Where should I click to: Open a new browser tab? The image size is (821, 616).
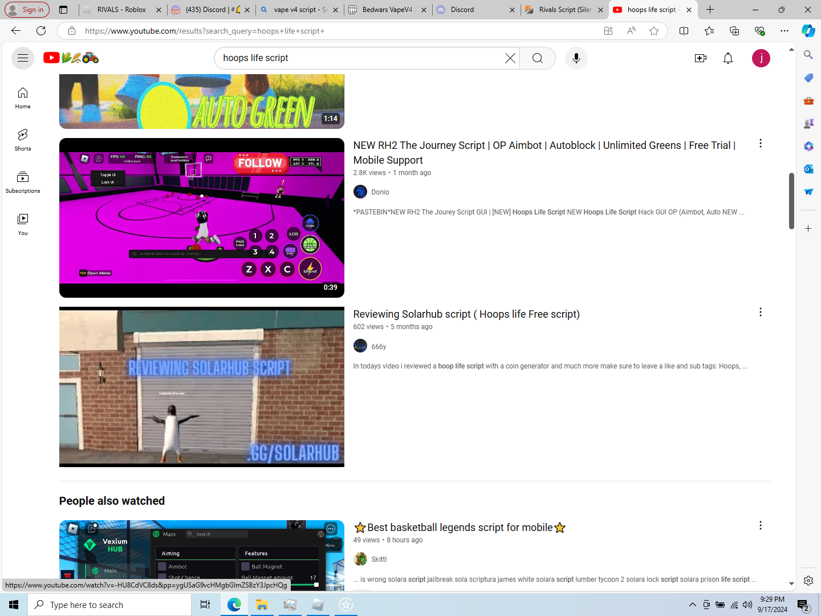[710, 10]
